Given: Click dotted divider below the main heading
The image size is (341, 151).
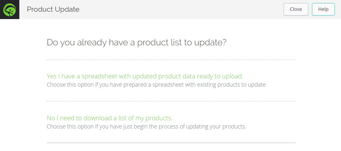Looking at the screenshot, I should pos(171,60).
